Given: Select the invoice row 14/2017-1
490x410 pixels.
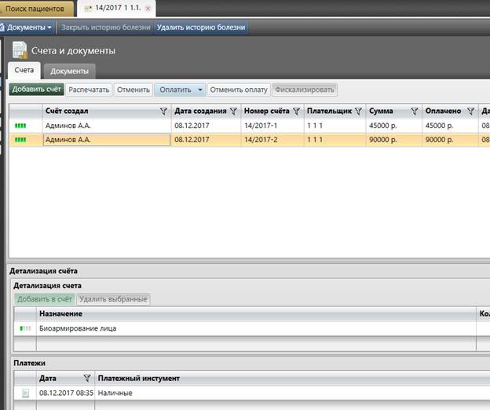Looking at the screenshot, I should click(x=236, y=126).
